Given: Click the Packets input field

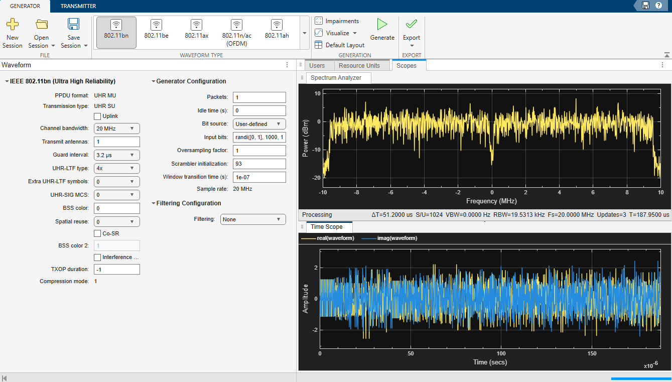Looking at the screenshot, I should pos(259,97).
